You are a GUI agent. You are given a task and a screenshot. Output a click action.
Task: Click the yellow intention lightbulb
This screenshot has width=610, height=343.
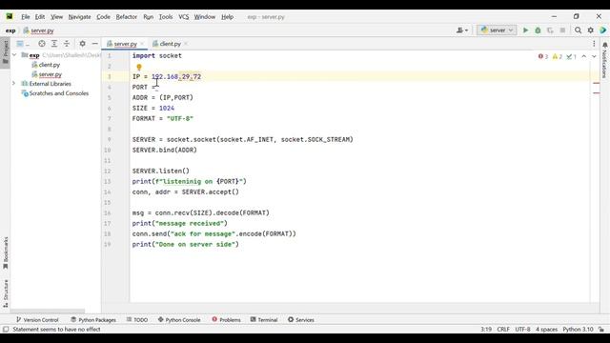[x=139, y=68]
